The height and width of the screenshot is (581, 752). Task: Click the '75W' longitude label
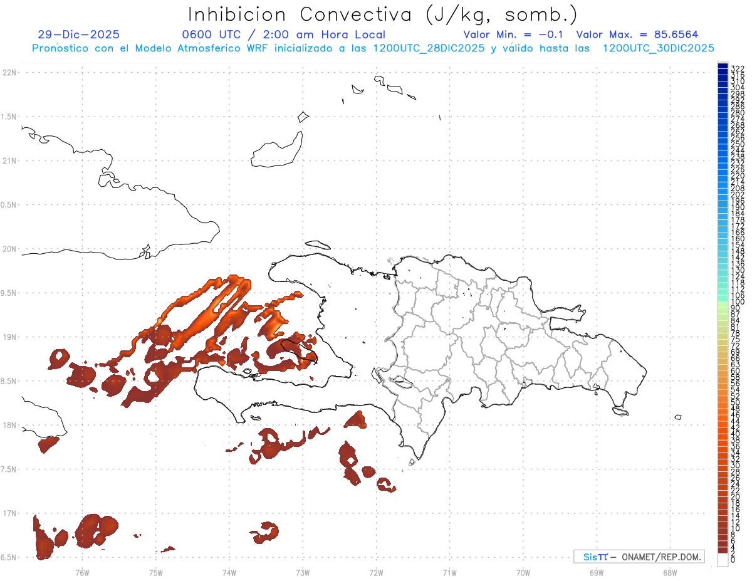[155, 572]
